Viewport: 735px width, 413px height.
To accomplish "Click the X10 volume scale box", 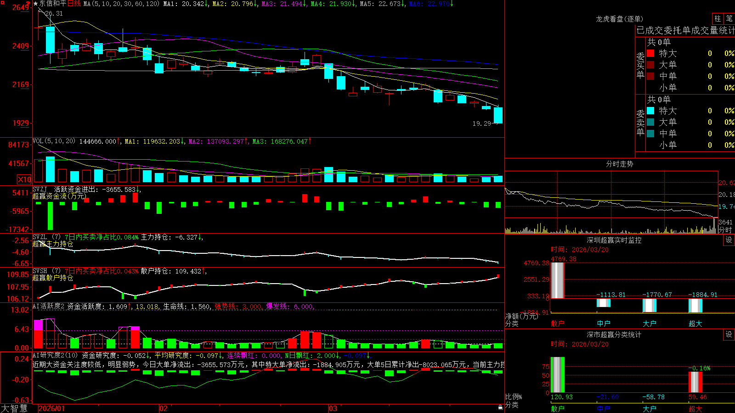I will tap(24, 179).
